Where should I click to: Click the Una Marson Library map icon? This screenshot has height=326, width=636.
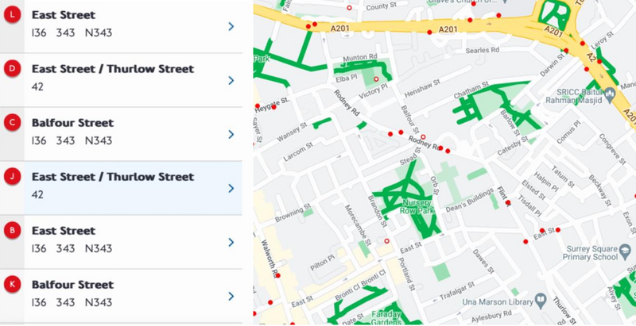(540, 300)
